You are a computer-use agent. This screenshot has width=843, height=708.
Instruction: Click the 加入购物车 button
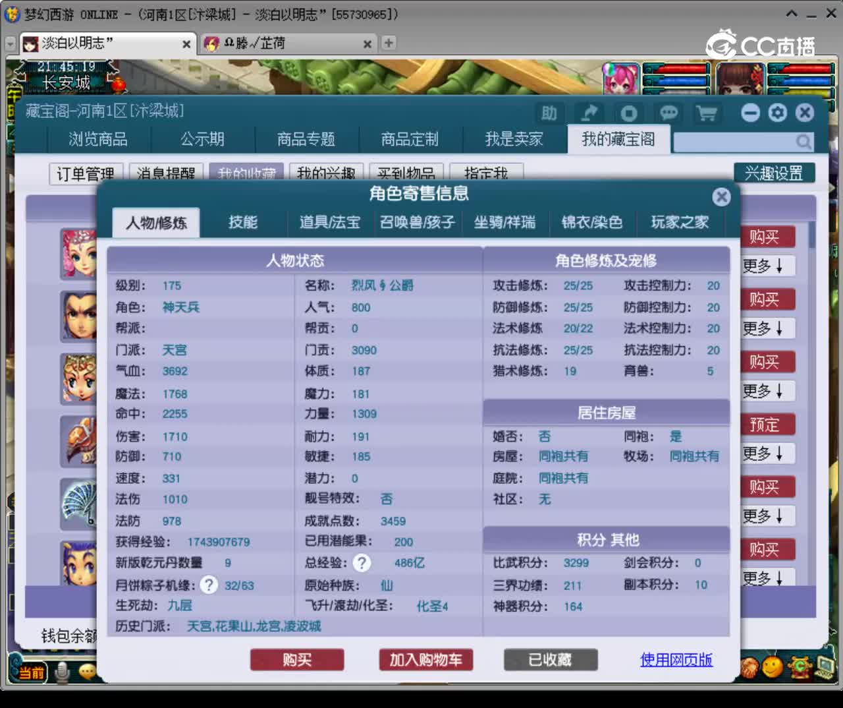(x=426, y=660)
